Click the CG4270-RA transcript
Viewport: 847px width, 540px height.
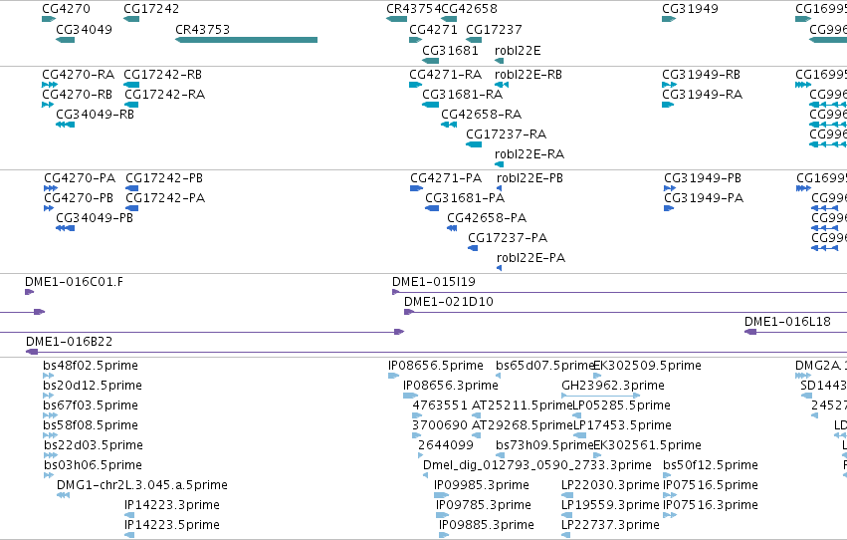pos(50,85)
